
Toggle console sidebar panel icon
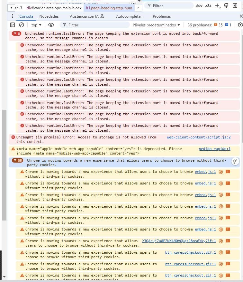pos(13,25)
